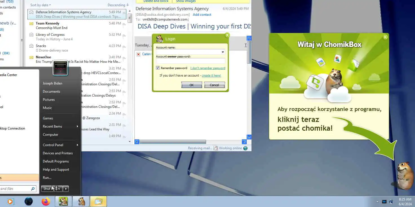
Task: Click envelope icon of Snacks message
Action: click(31, 46)
